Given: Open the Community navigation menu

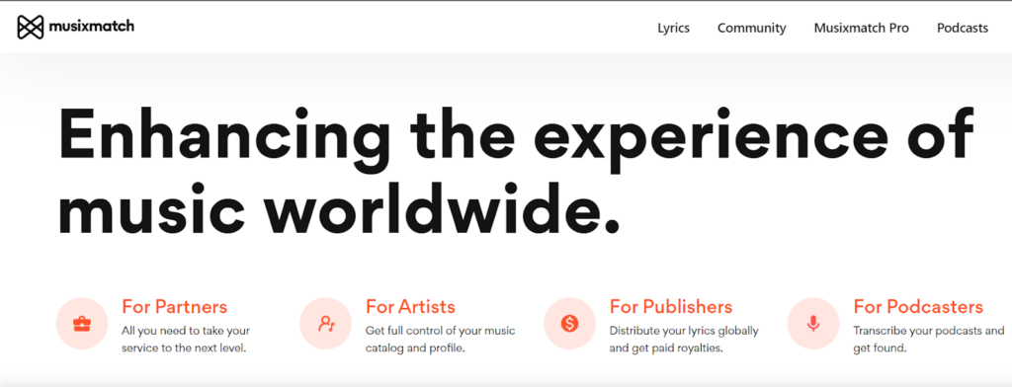Looking at the screenshot, I should 752,29.
